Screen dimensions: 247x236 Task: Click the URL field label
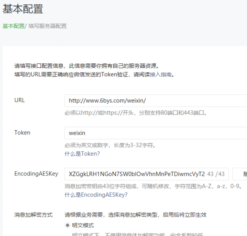click(x=19, y=100)
